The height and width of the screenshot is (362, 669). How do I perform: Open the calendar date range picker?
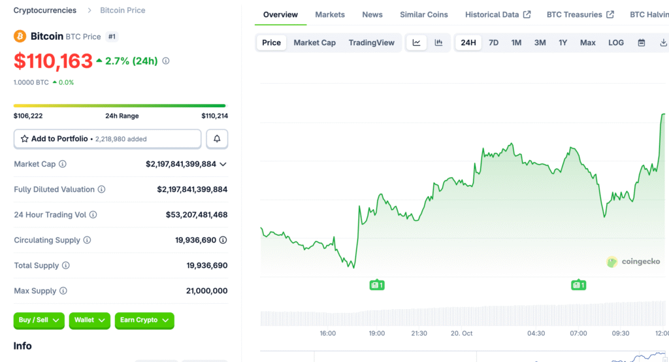642,42
